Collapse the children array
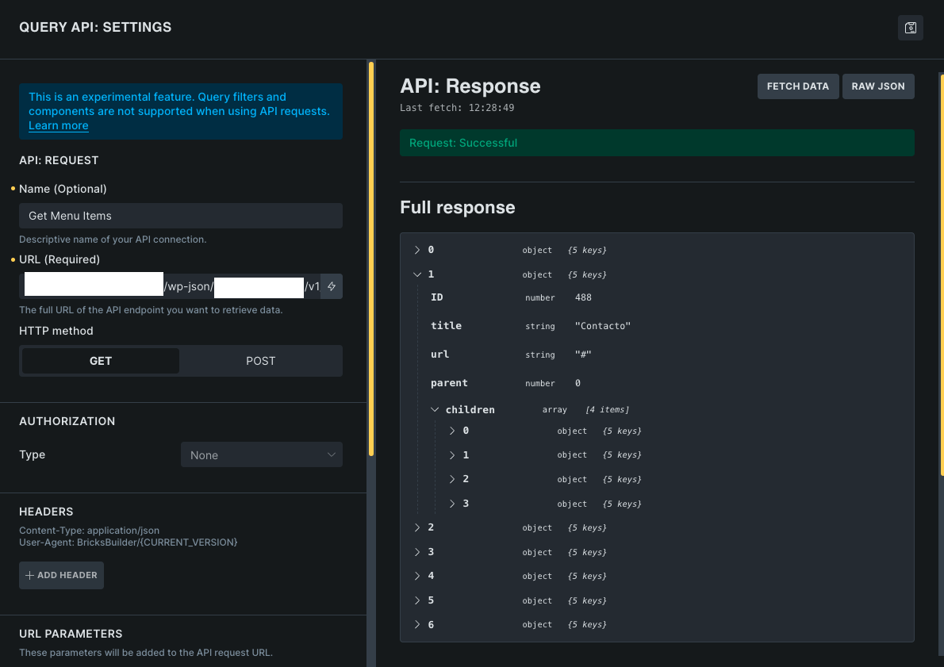This screenshot has height=667, width=944. point(435,410)
